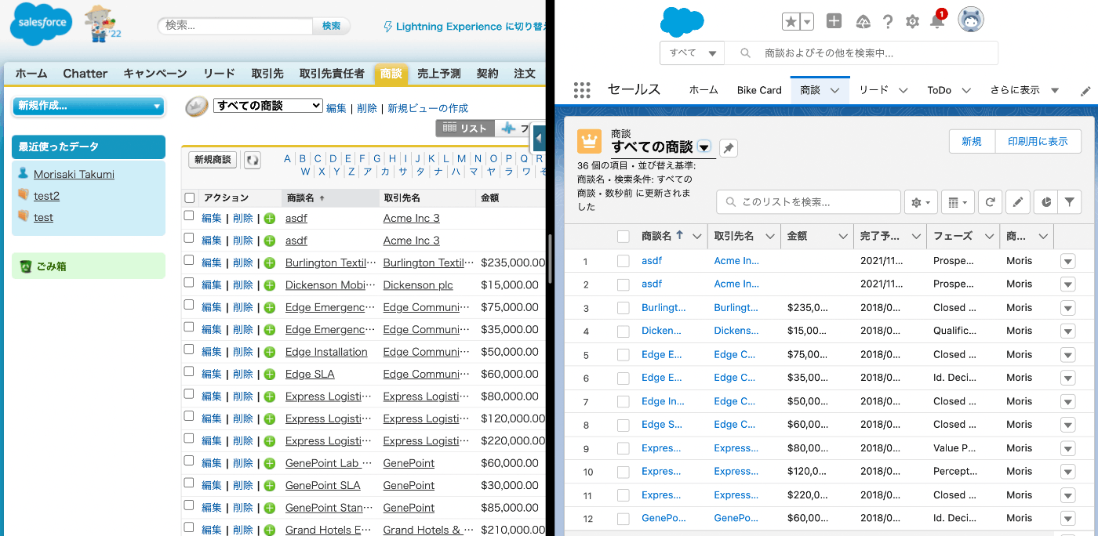Open the list view controls gear dropdown

(x=922, y=202)
